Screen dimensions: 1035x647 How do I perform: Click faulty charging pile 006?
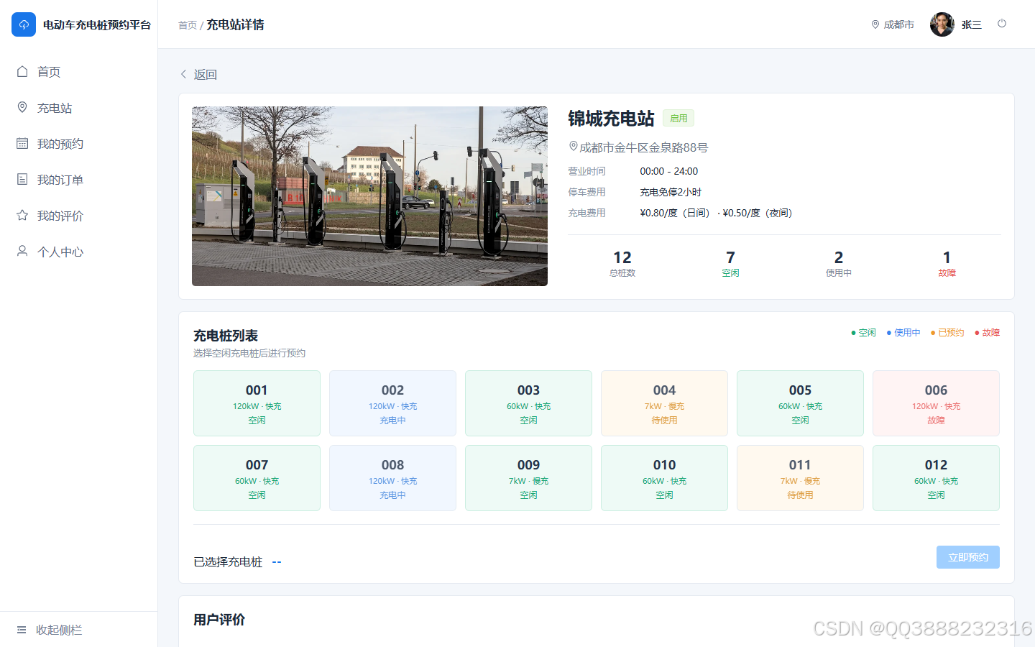tap(936, 403)
